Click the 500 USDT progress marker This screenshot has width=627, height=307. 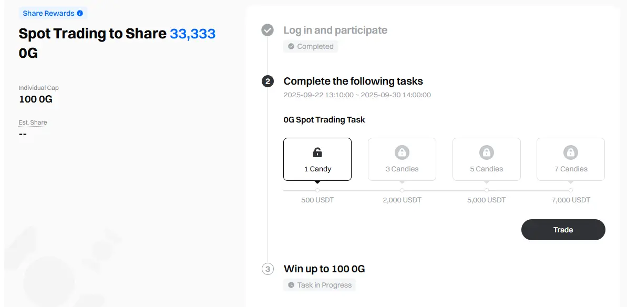point(317,190)
